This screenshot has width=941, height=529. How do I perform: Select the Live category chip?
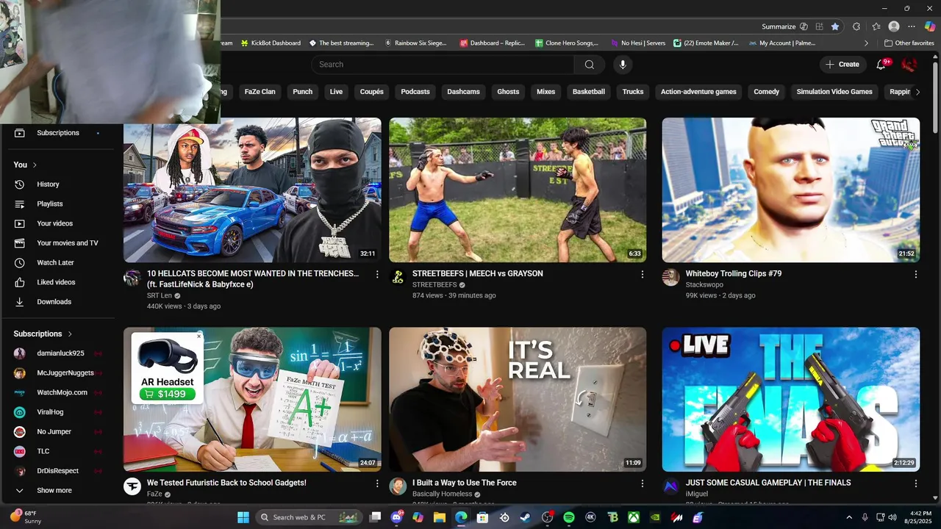tap(336, 92)
